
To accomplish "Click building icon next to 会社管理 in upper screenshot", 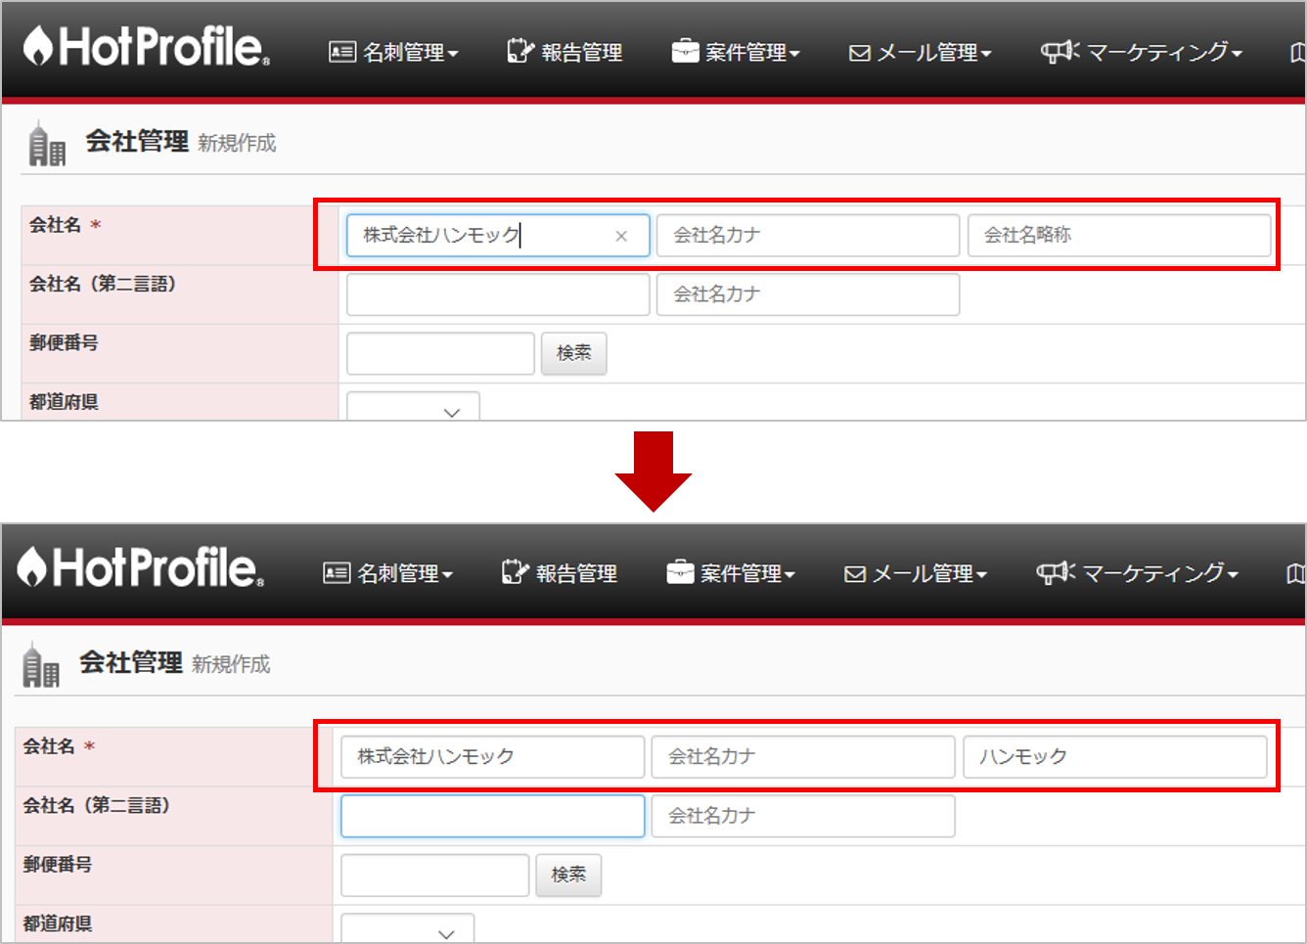I will 46,143.
